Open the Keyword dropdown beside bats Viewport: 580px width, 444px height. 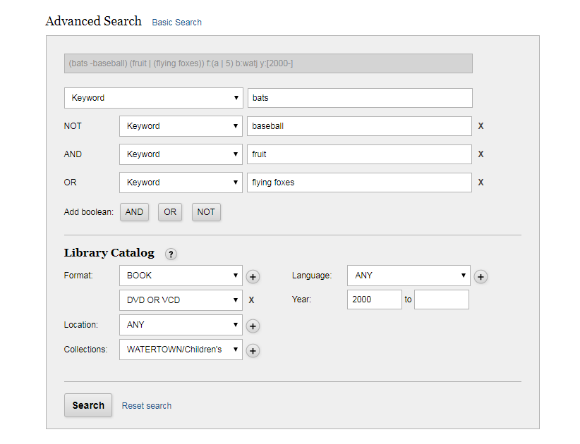pyautogui.click(x=154, y=98)
